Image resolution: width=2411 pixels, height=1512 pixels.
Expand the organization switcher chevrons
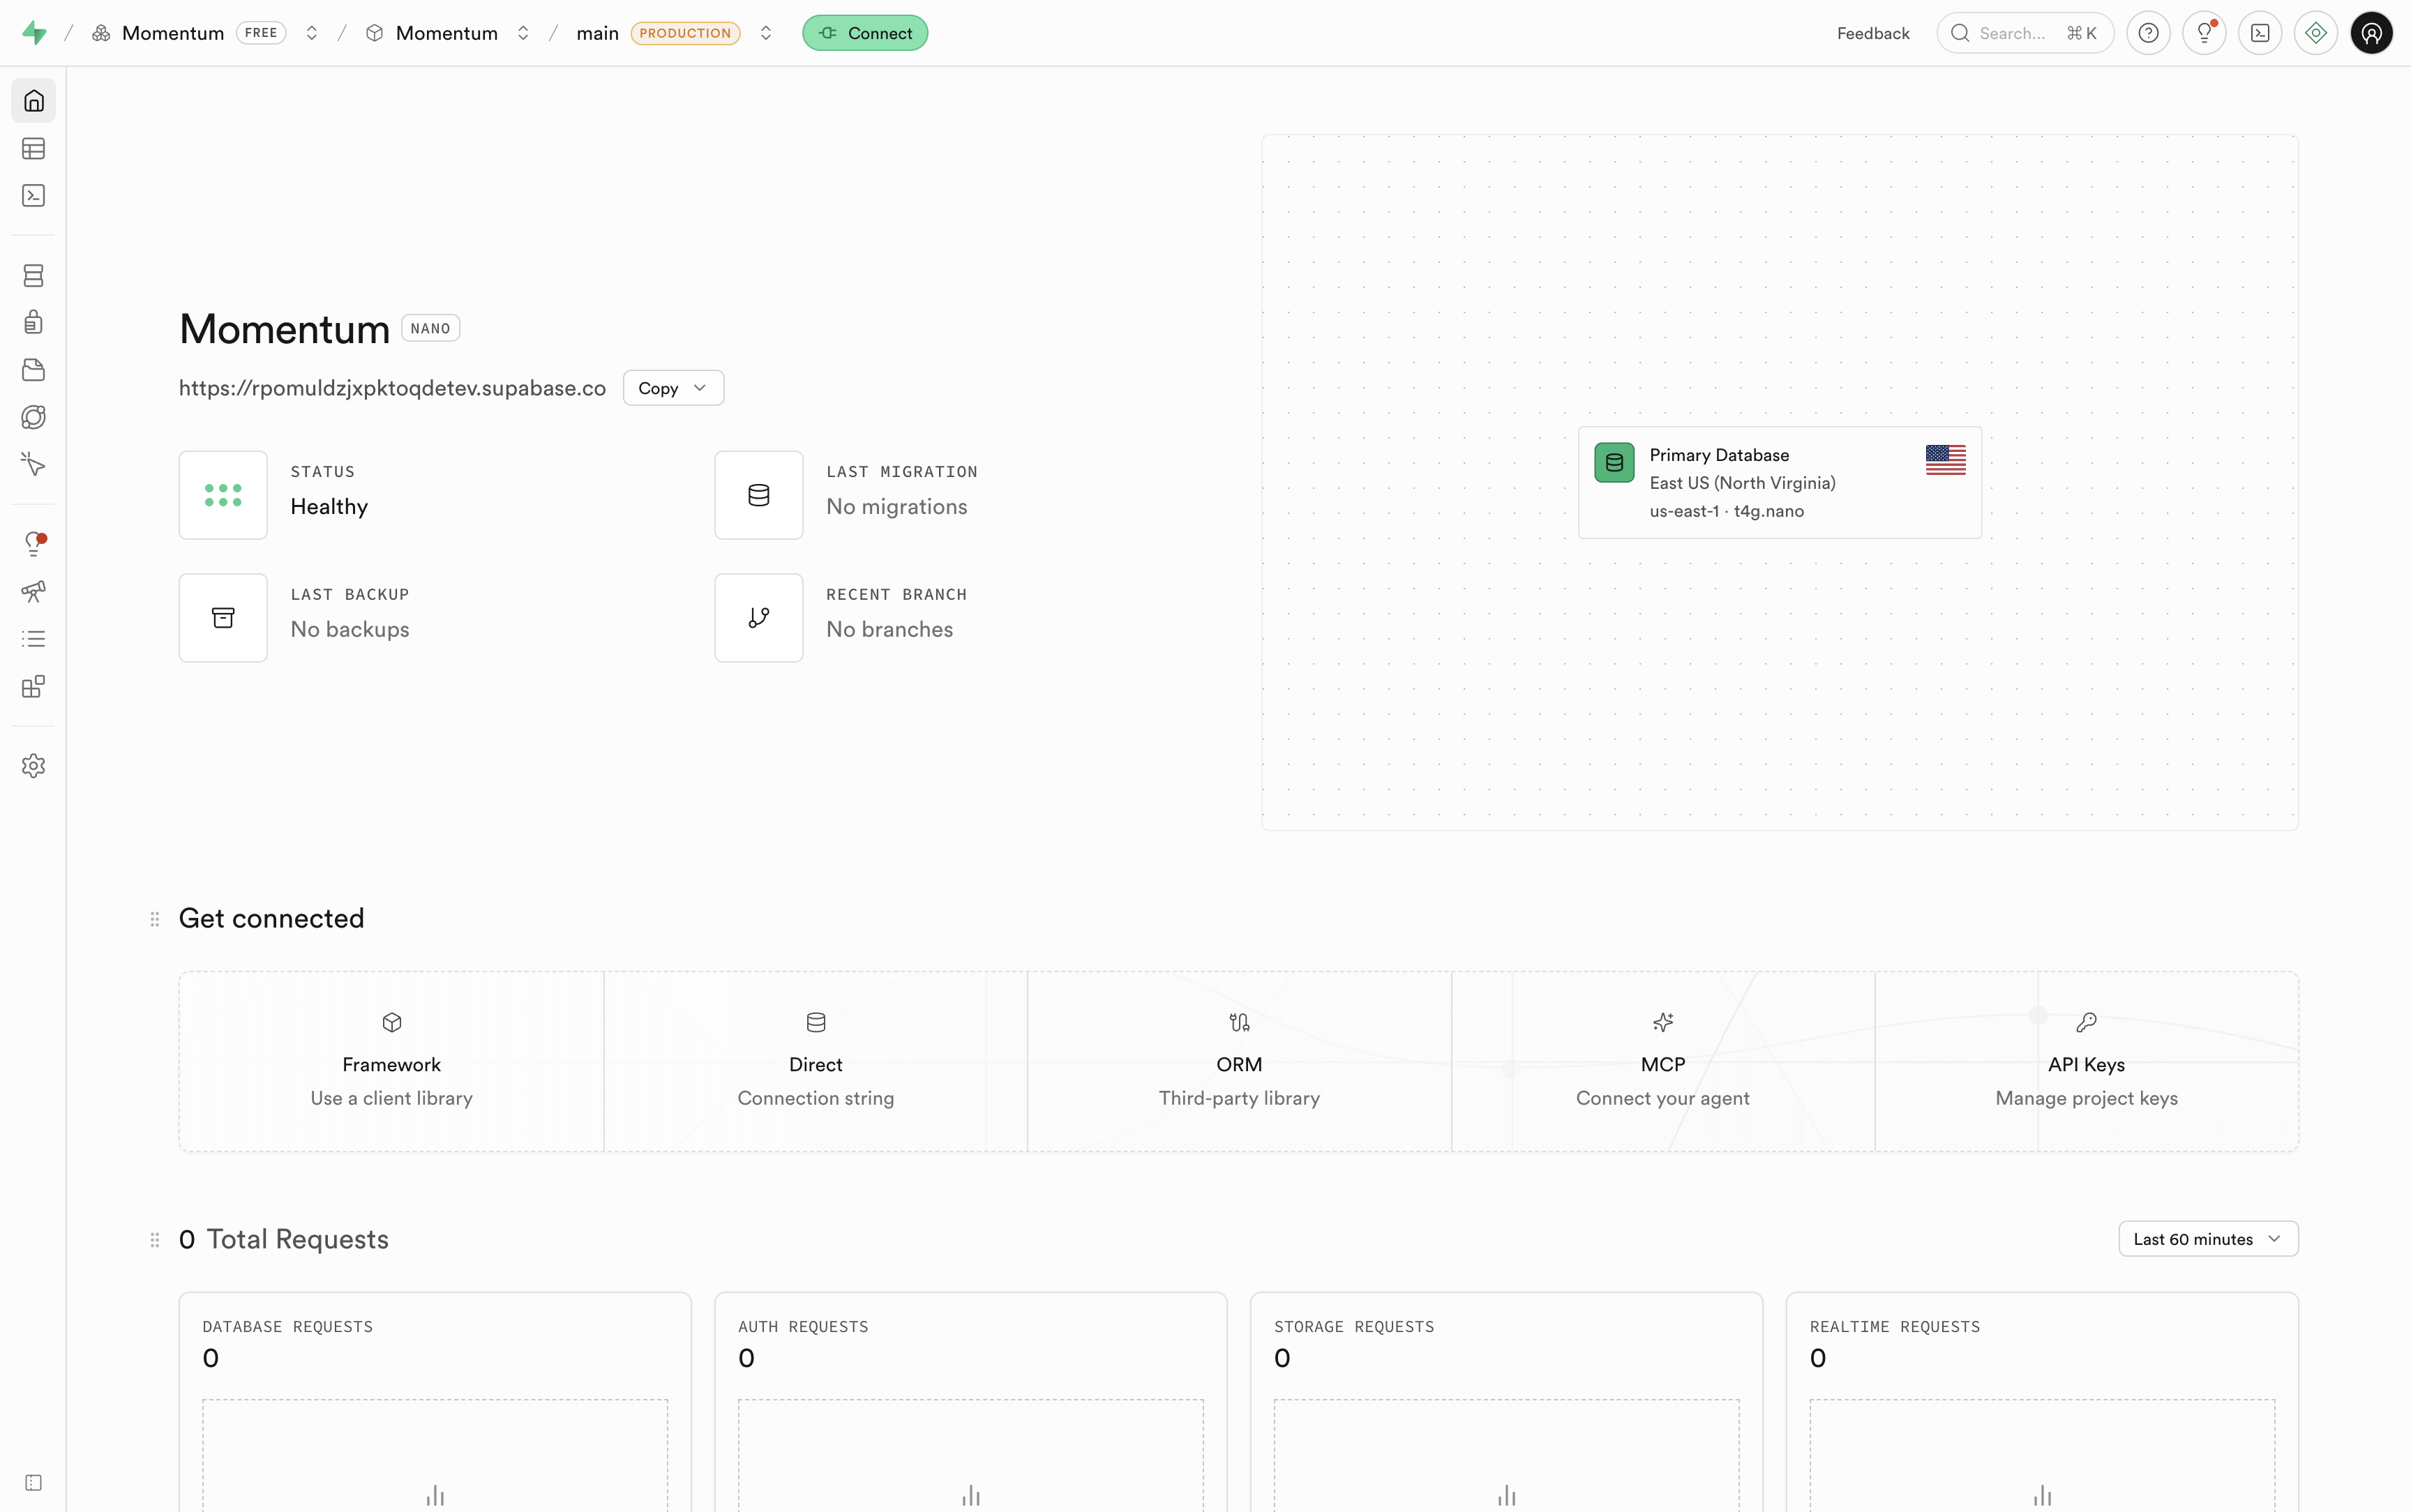(312, 33)
